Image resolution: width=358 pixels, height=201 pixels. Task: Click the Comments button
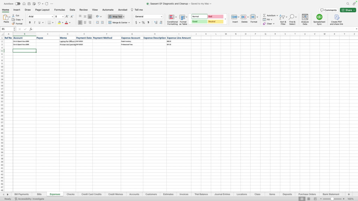tap(329, 10)
